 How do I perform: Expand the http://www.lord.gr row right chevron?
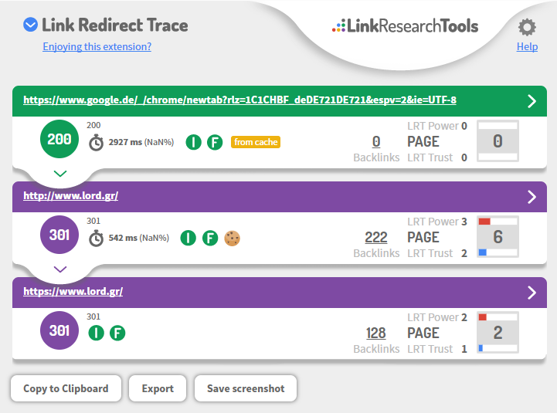(x=532, y=197)
